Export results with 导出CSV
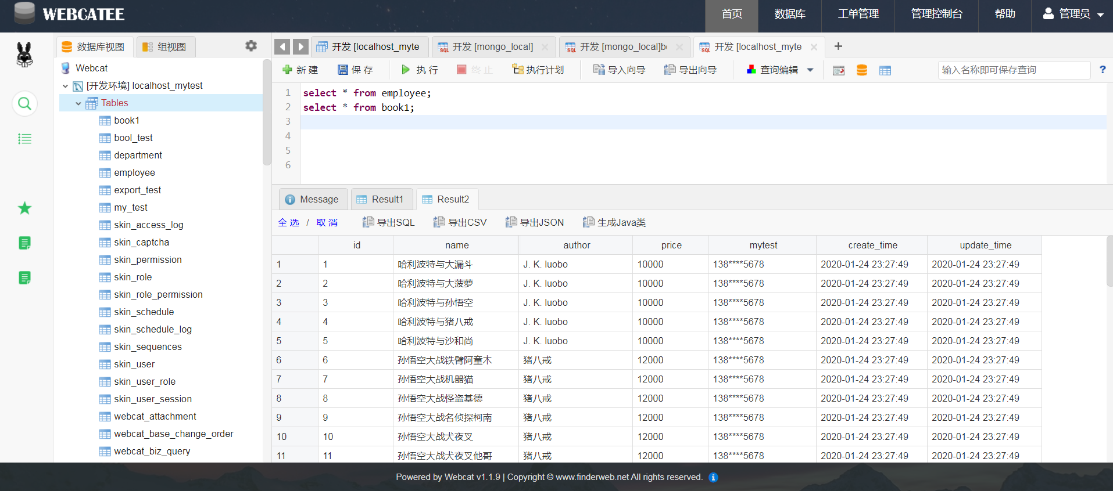Image resolution: width=1113 pixels, height=491 pixels. (x=460, y=222)
